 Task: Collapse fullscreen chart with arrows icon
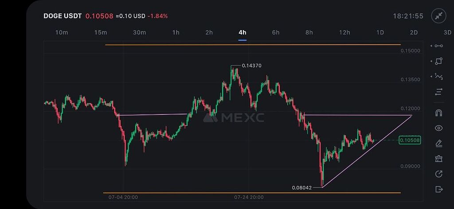[x=439, y=16]
